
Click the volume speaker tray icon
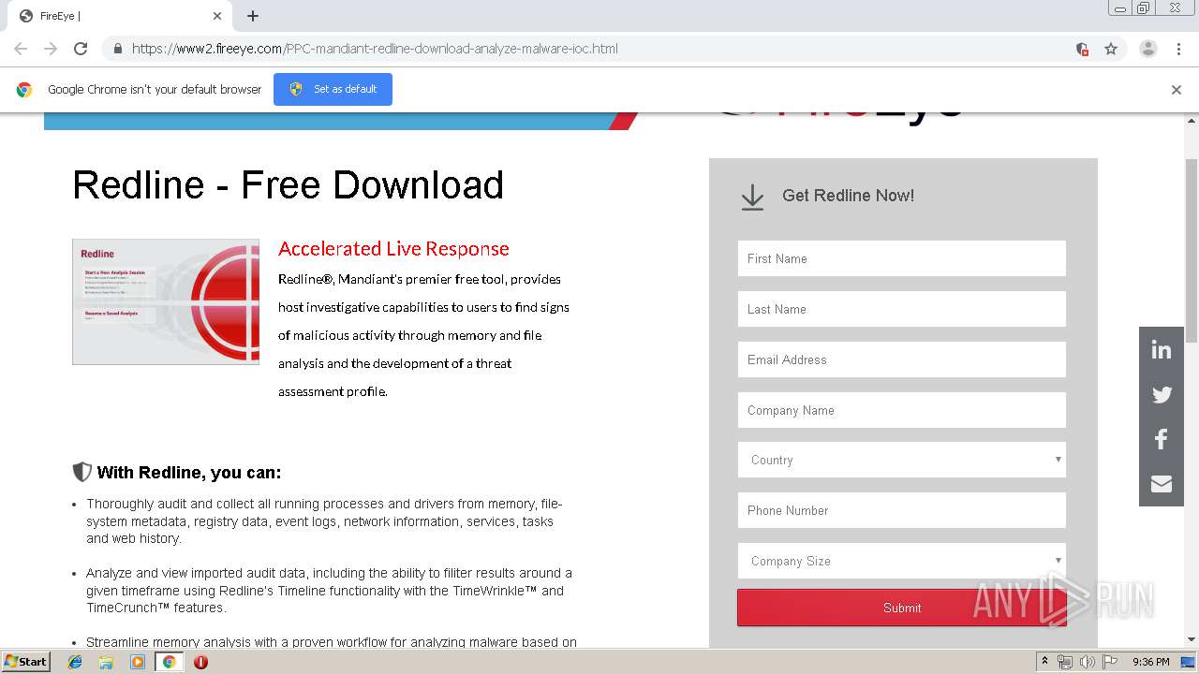coord(1088,662)
